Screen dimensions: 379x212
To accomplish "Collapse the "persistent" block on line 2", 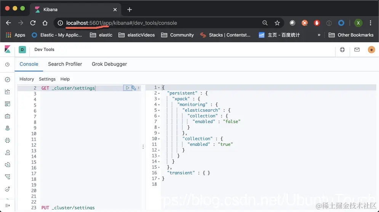I will click(159, 93).
